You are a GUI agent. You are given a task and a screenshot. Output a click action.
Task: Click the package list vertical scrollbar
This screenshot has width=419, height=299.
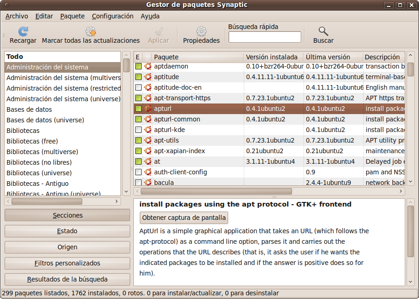click(x=411, y=69)
